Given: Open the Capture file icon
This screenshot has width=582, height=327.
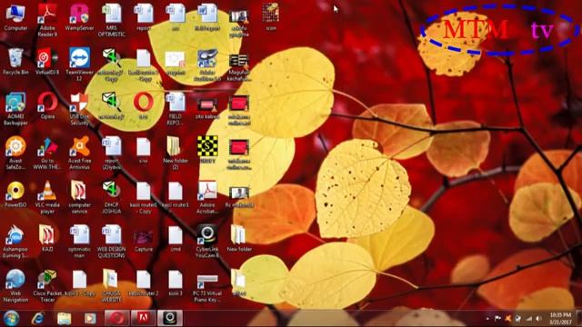Looking at the screenshot, I should coord(144,240).
